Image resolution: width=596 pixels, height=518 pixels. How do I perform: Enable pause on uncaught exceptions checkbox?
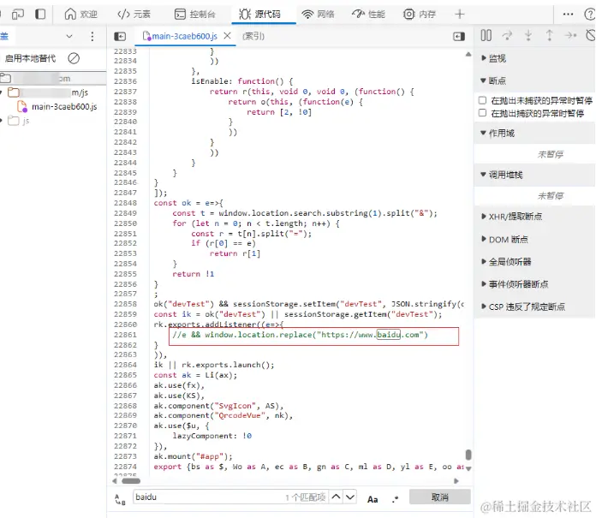482,100
